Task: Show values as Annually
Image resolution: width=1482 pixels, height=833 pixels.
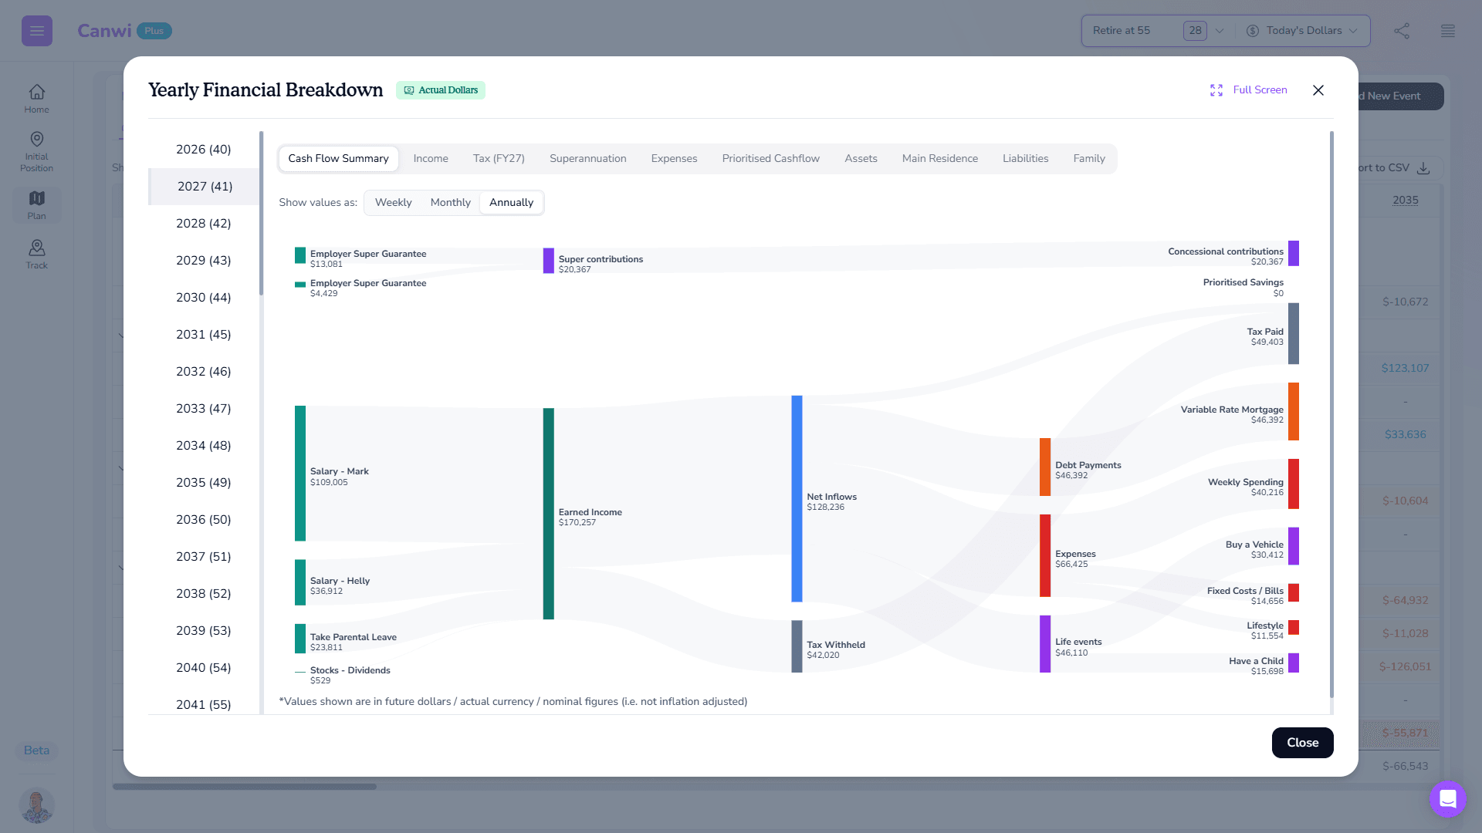Action: 511,203
